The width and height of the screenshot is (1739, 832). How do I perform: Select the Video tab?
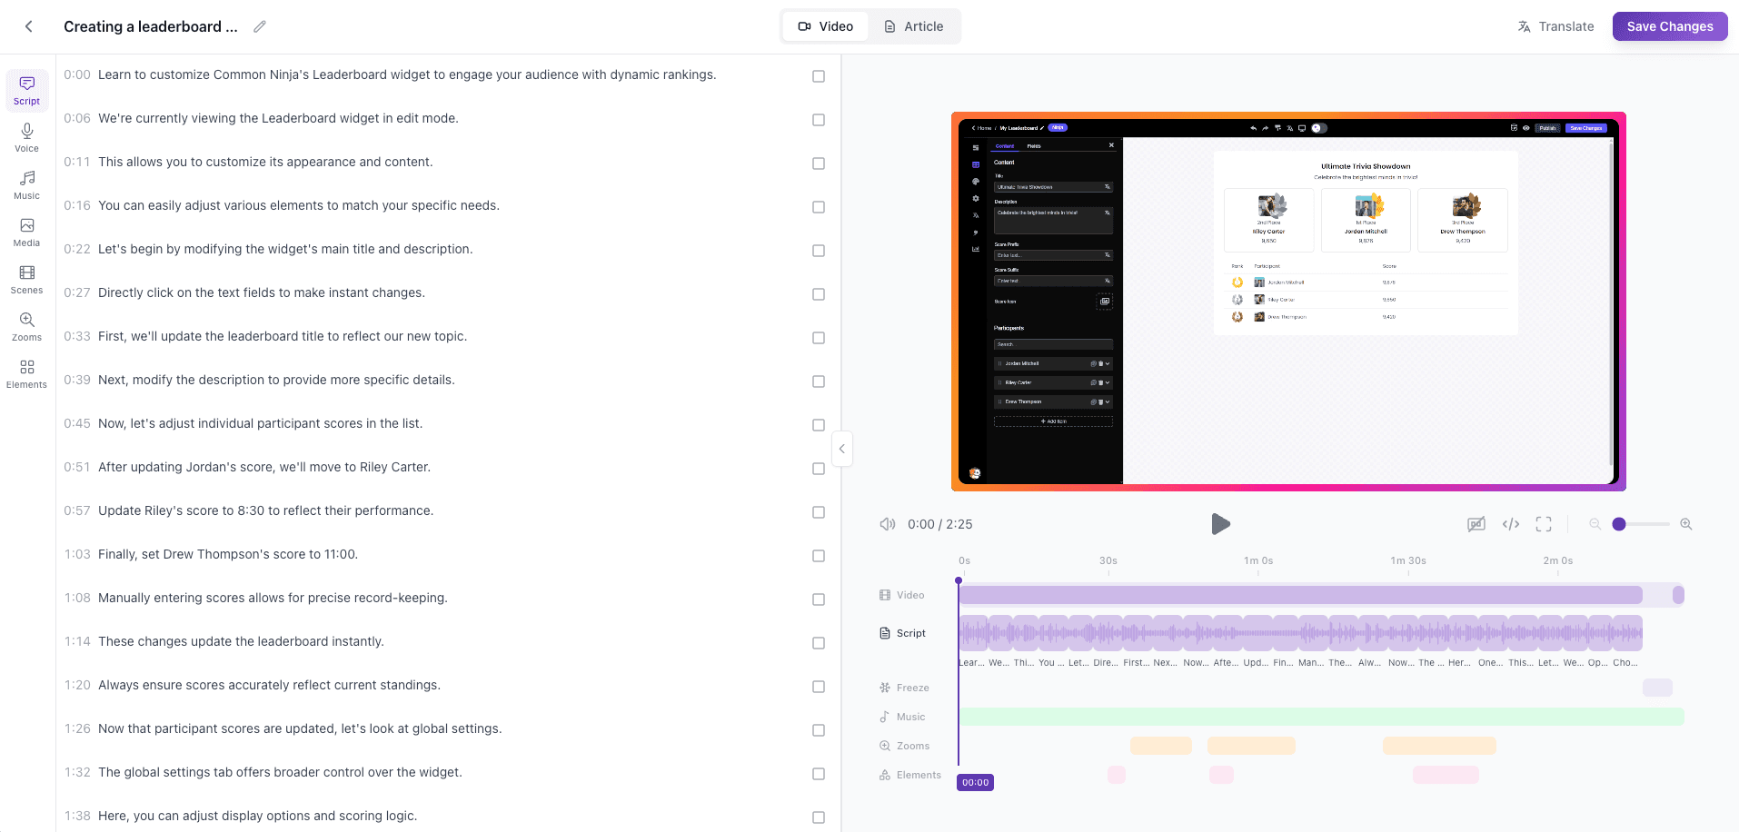tap(825, 26)
